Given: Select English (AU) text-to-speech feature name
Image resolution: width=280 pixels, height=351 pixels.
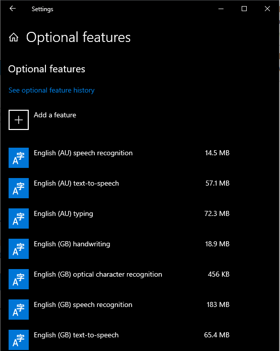Looking at the screenshot, I should coord(76,183).
